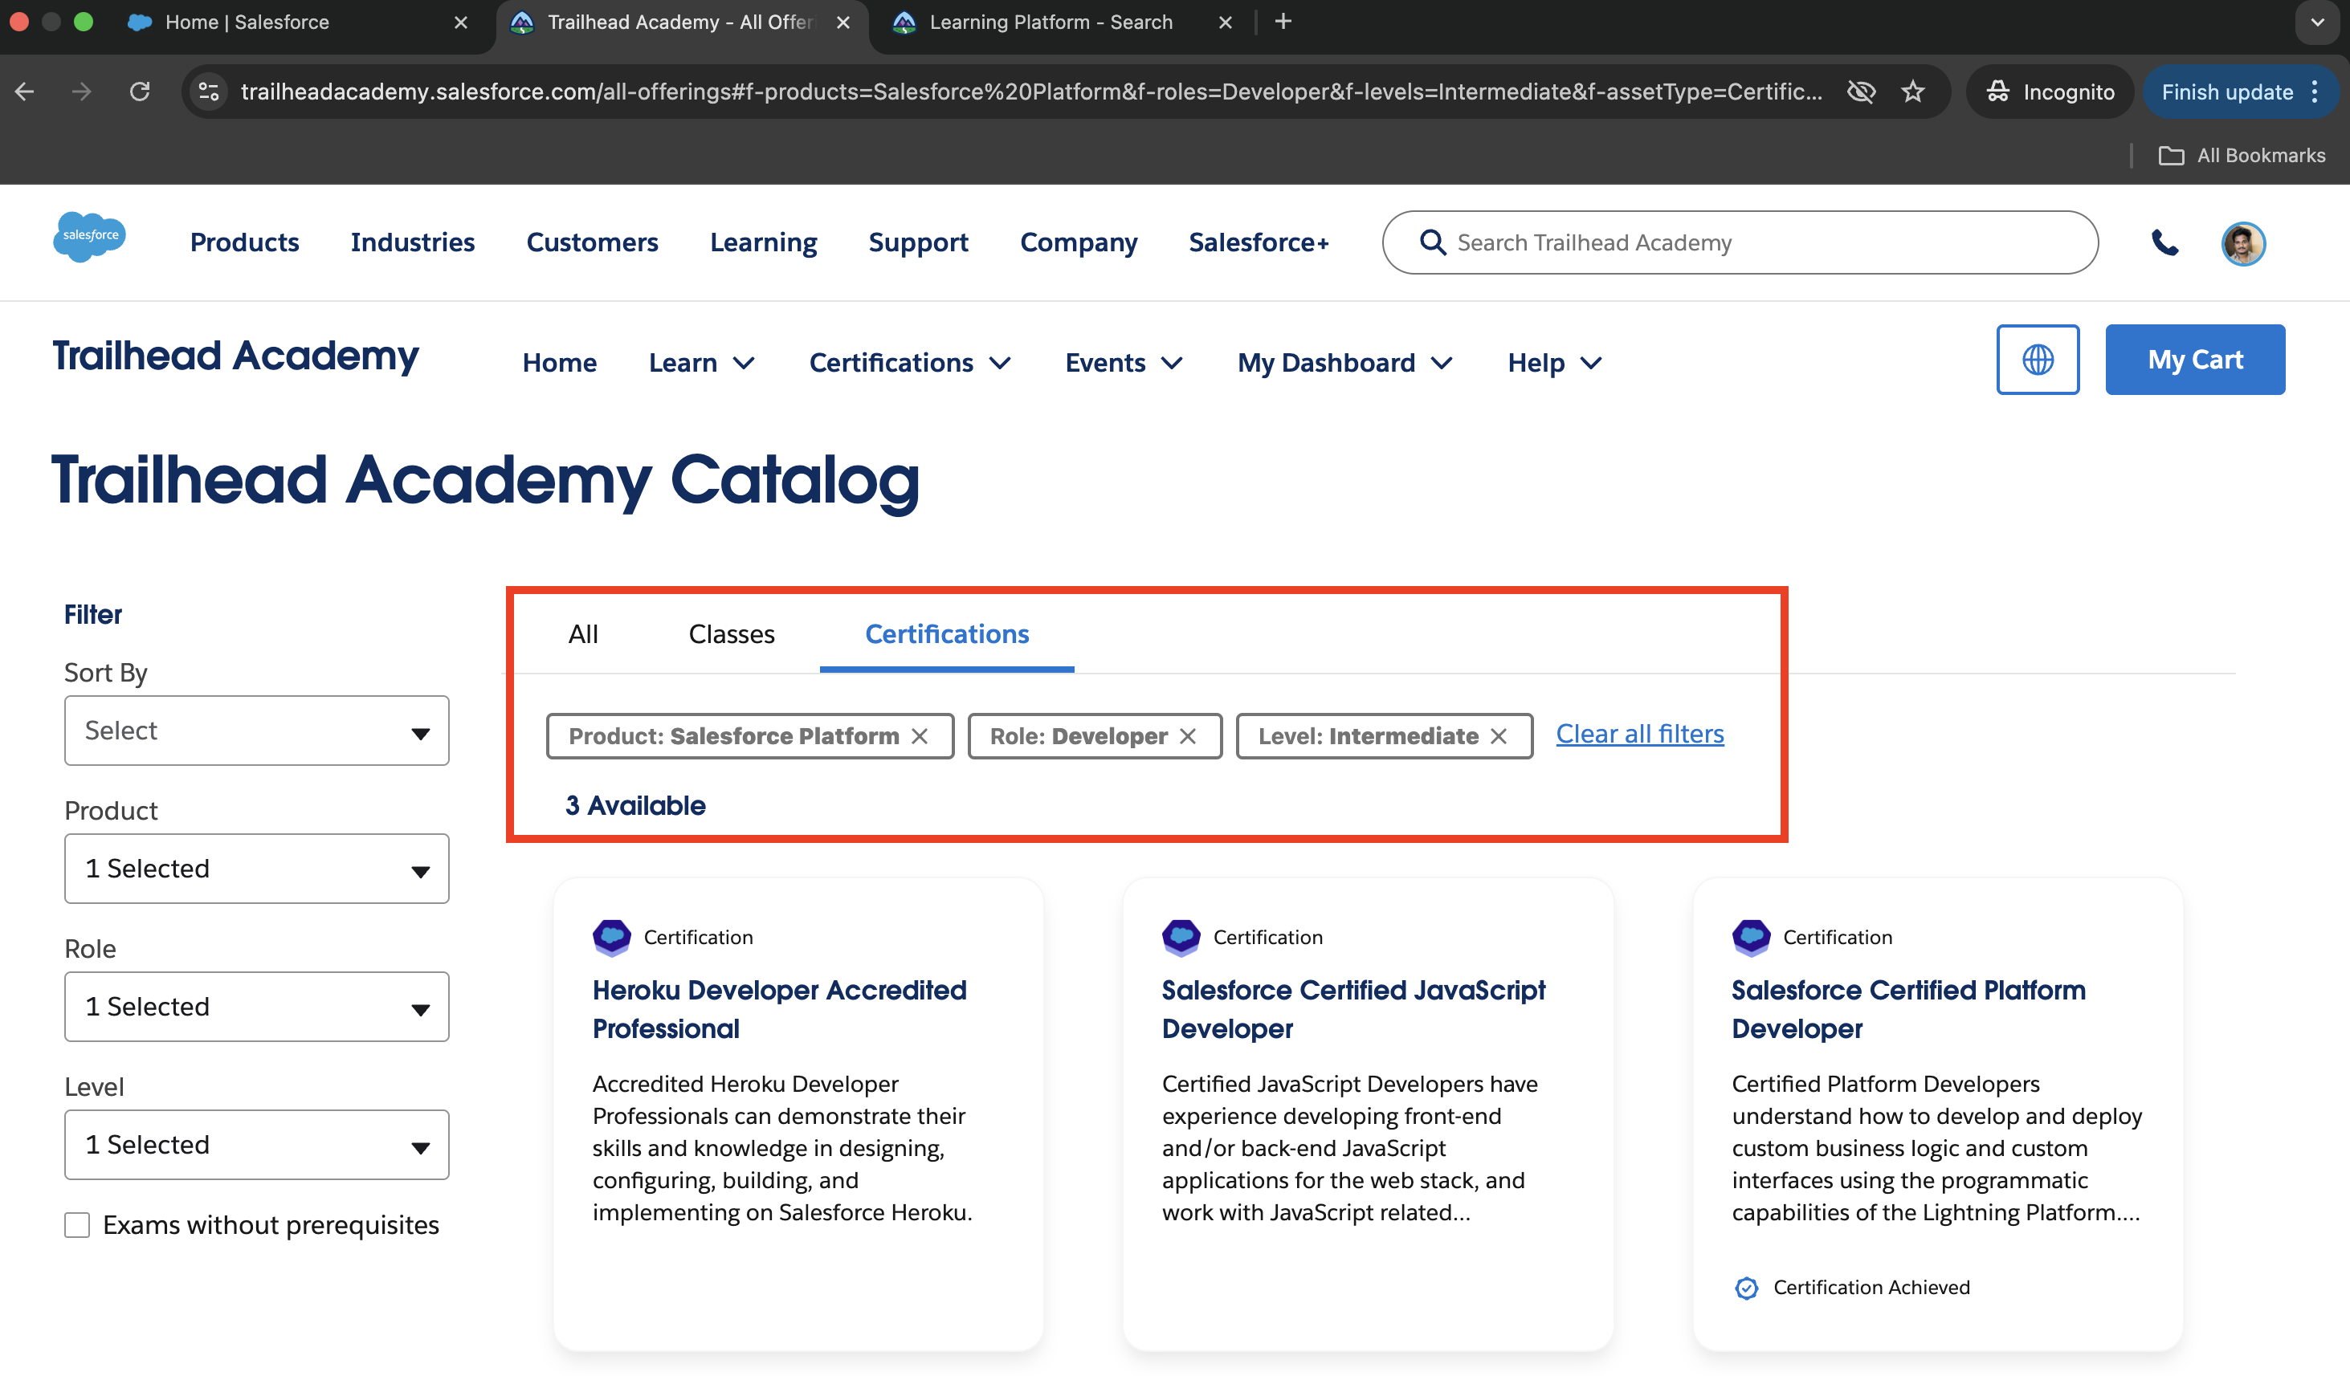The image size is (2350, 1376).
Task: Close the Trailhead Academy tab
Action: coord(843,22)
